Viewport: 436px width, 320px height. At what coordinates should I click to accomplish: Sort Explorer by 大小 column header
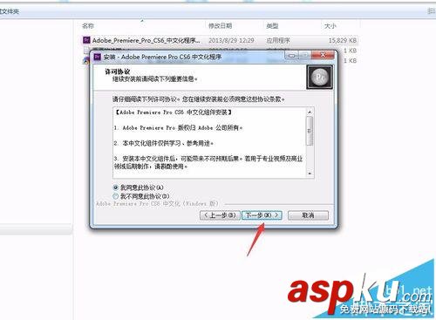[x=330, y=26]
